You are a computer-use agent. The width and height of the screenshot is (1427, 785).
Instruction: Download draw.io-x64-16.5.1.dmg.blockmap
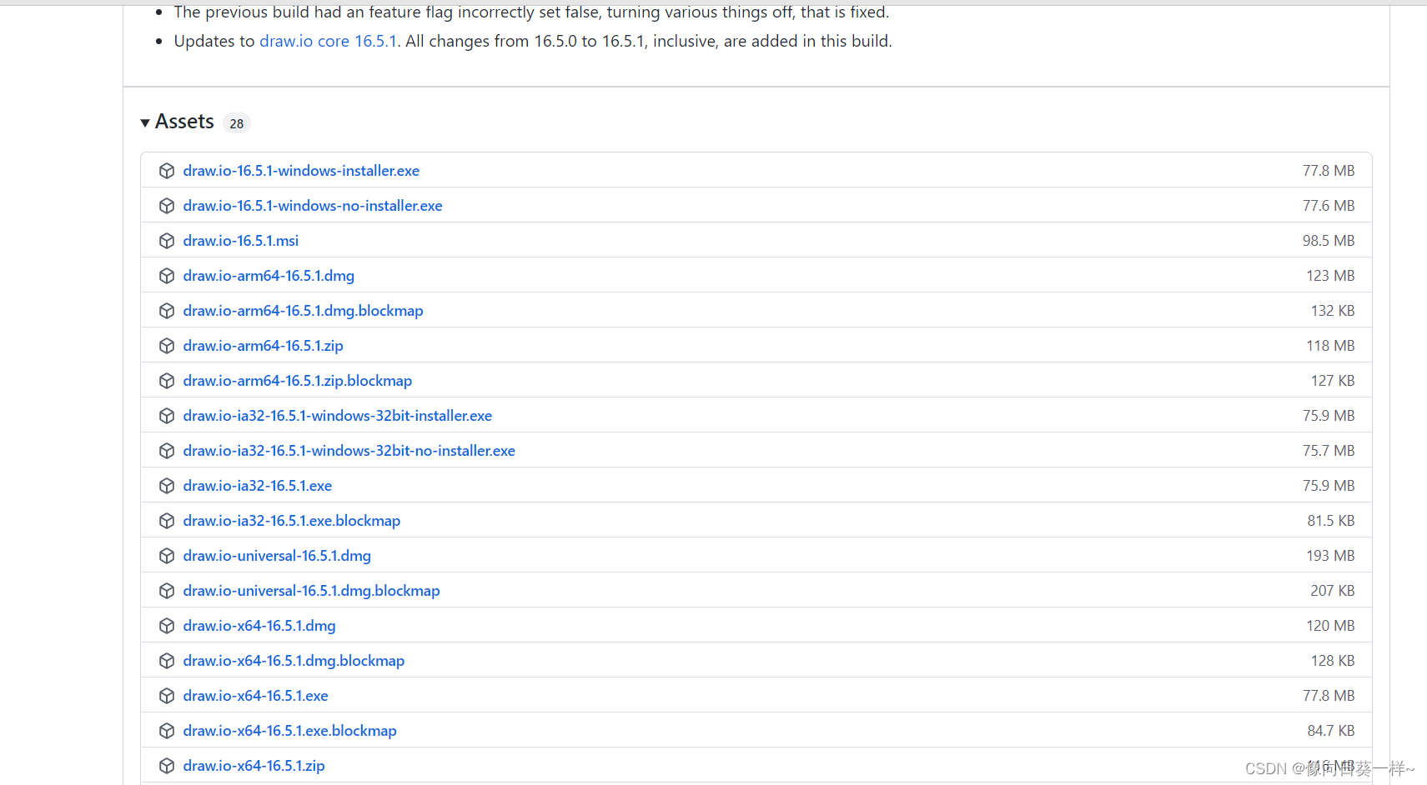click(294, 661)
